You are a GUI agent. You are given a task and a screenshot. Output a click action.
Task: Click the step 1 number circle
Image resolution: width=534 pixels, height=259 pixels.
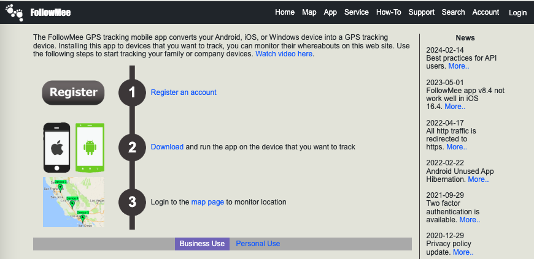132,92
